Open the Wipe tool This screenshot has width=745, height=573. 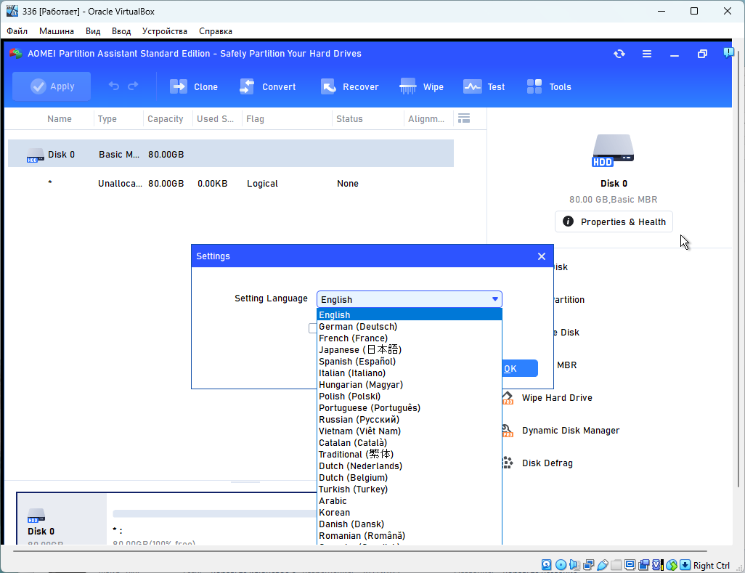[408, 87]
